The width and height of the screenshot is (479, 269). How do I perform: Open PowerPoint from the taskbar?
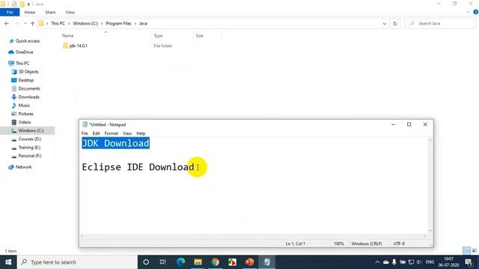click(249, 262)
